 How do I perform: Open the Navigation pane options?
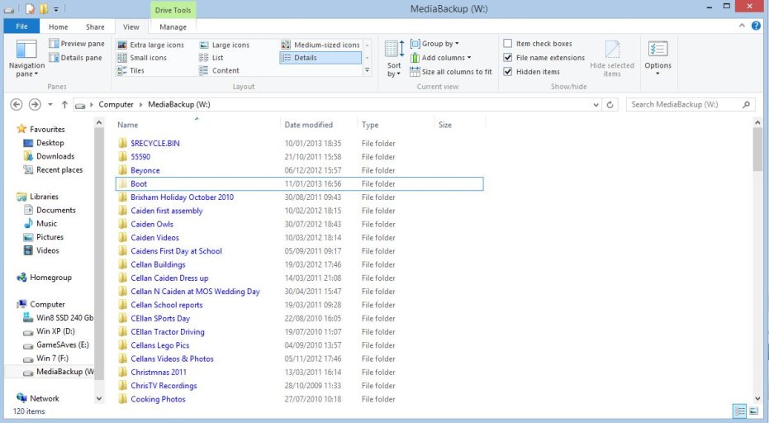pyautogui.click(x=26, y=59)
